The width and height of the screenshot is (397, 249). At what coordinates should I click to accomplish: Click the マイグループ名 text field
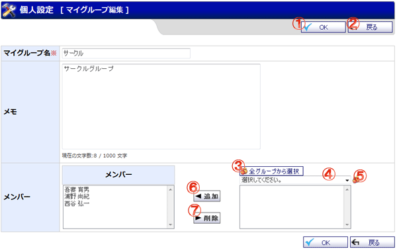(126, 54)
